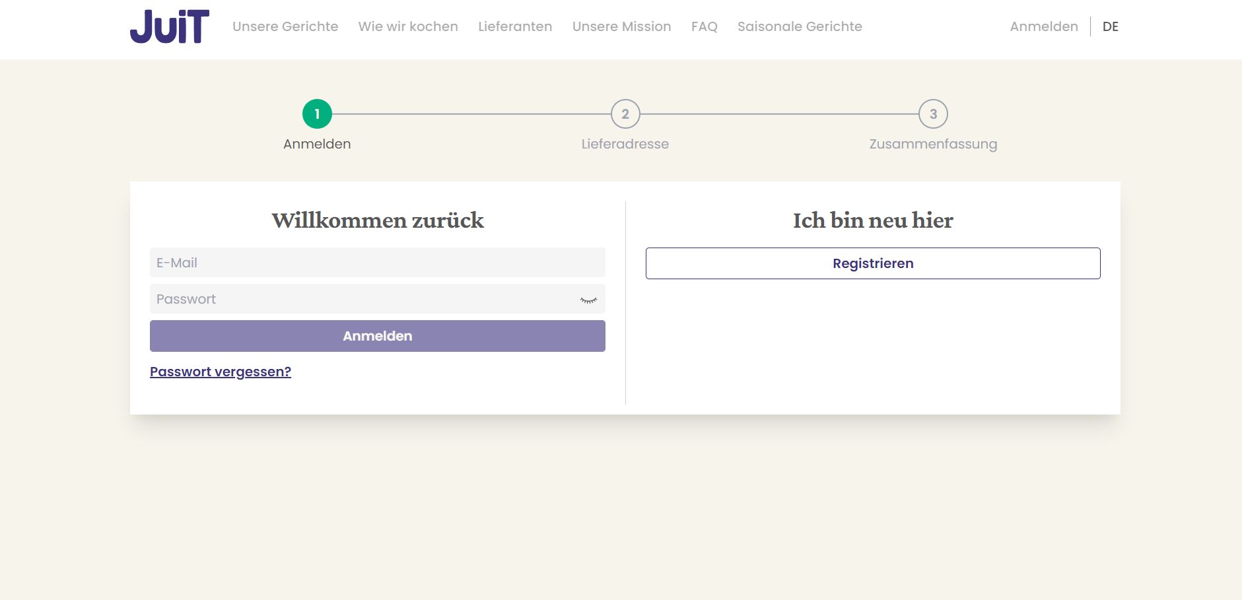Open the Passwort vergessen link
Screen dimensions: 1242x600
[221, 372]
